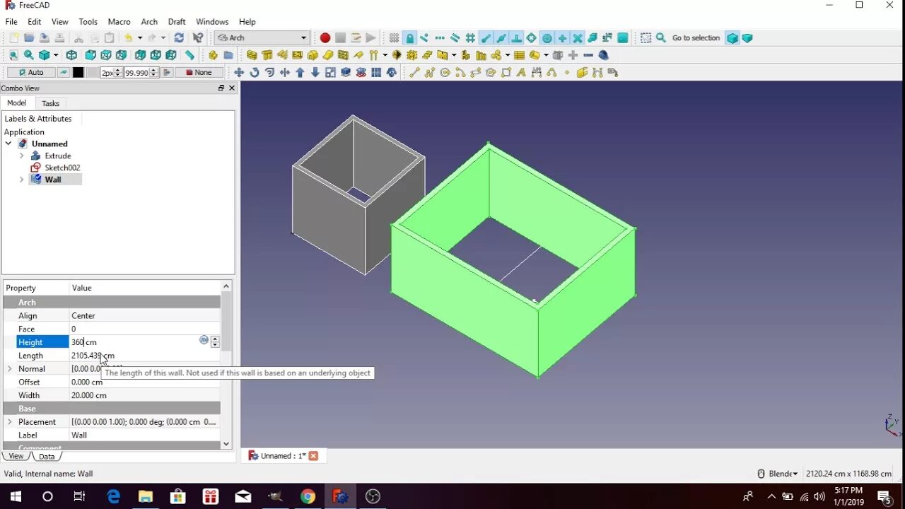This screenshot has height=509, width=905.
Task: Expand the Placement property row
Action: coord(10,421)
